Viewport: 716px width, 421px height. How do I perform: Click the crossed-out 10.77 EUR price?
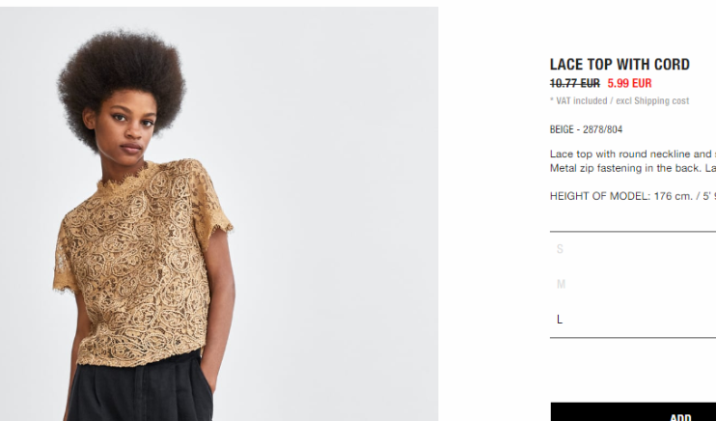click(x=575, y=83)
